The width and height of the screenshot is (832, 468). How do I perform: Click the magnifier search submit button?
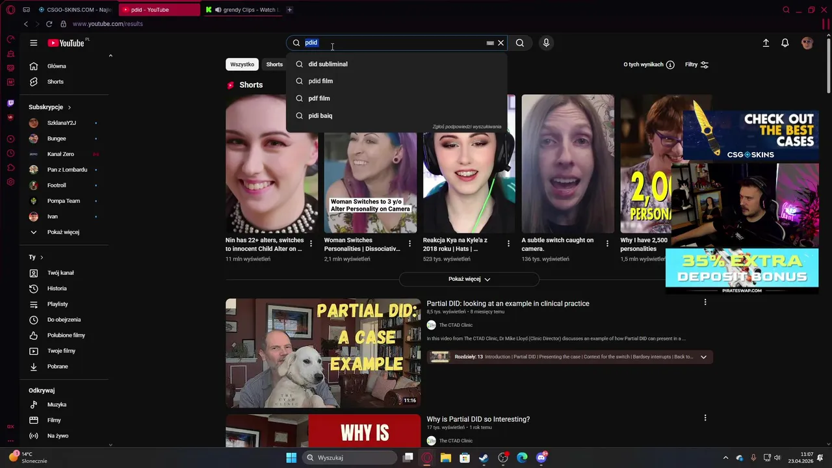[x=520, y=43]
